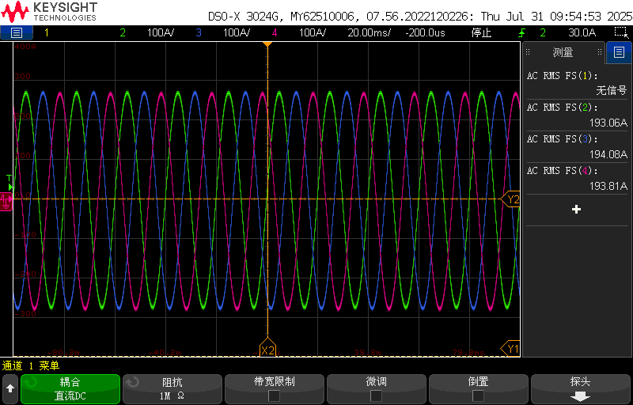Toggle the 带宽限制 bandwidth limit checkbox
This screenshot has width=633, height=405.
click(274, 396)
